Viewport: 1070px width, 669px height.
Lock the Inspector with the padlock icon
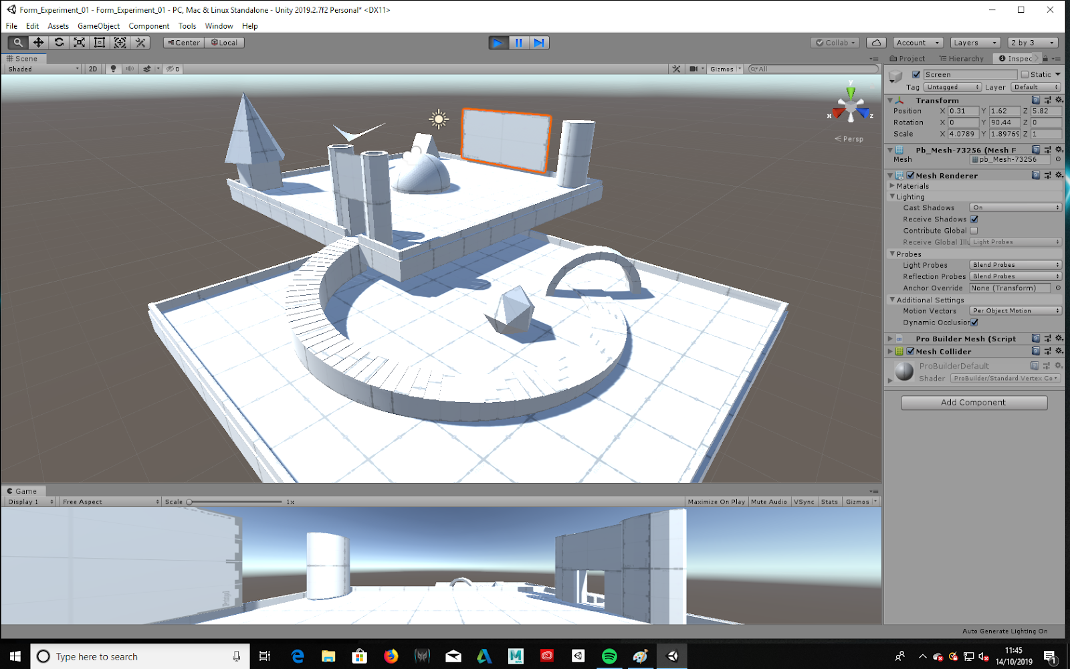coord(1045,59)
